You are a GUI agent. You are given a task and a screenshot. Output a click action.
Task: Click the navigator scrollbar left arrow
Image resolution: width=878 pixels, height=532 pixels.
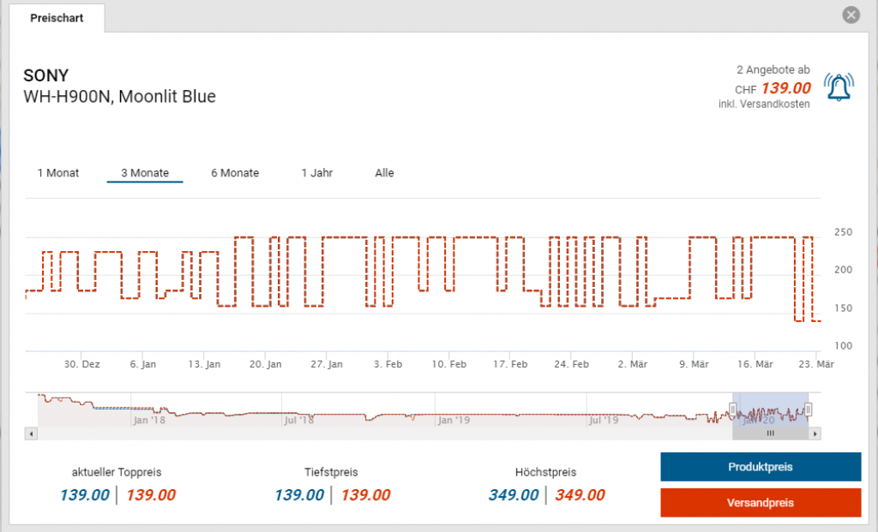(x=32, y=434)
